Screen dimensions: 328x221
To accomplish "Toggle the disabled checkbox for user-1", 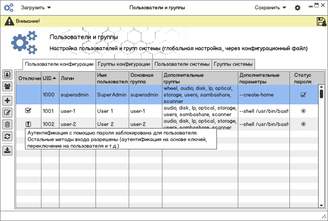I will point(28,110).
